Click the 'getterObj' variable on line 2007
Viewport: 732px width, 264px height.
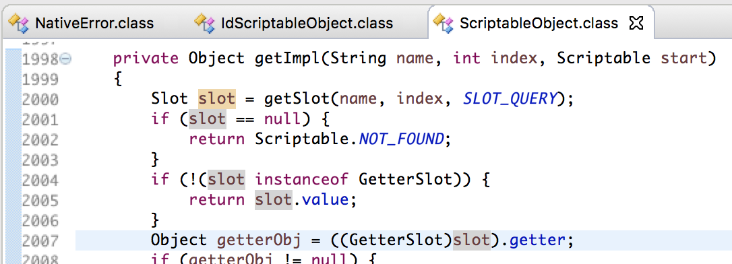pyautogui.click(x=259, y=240)
